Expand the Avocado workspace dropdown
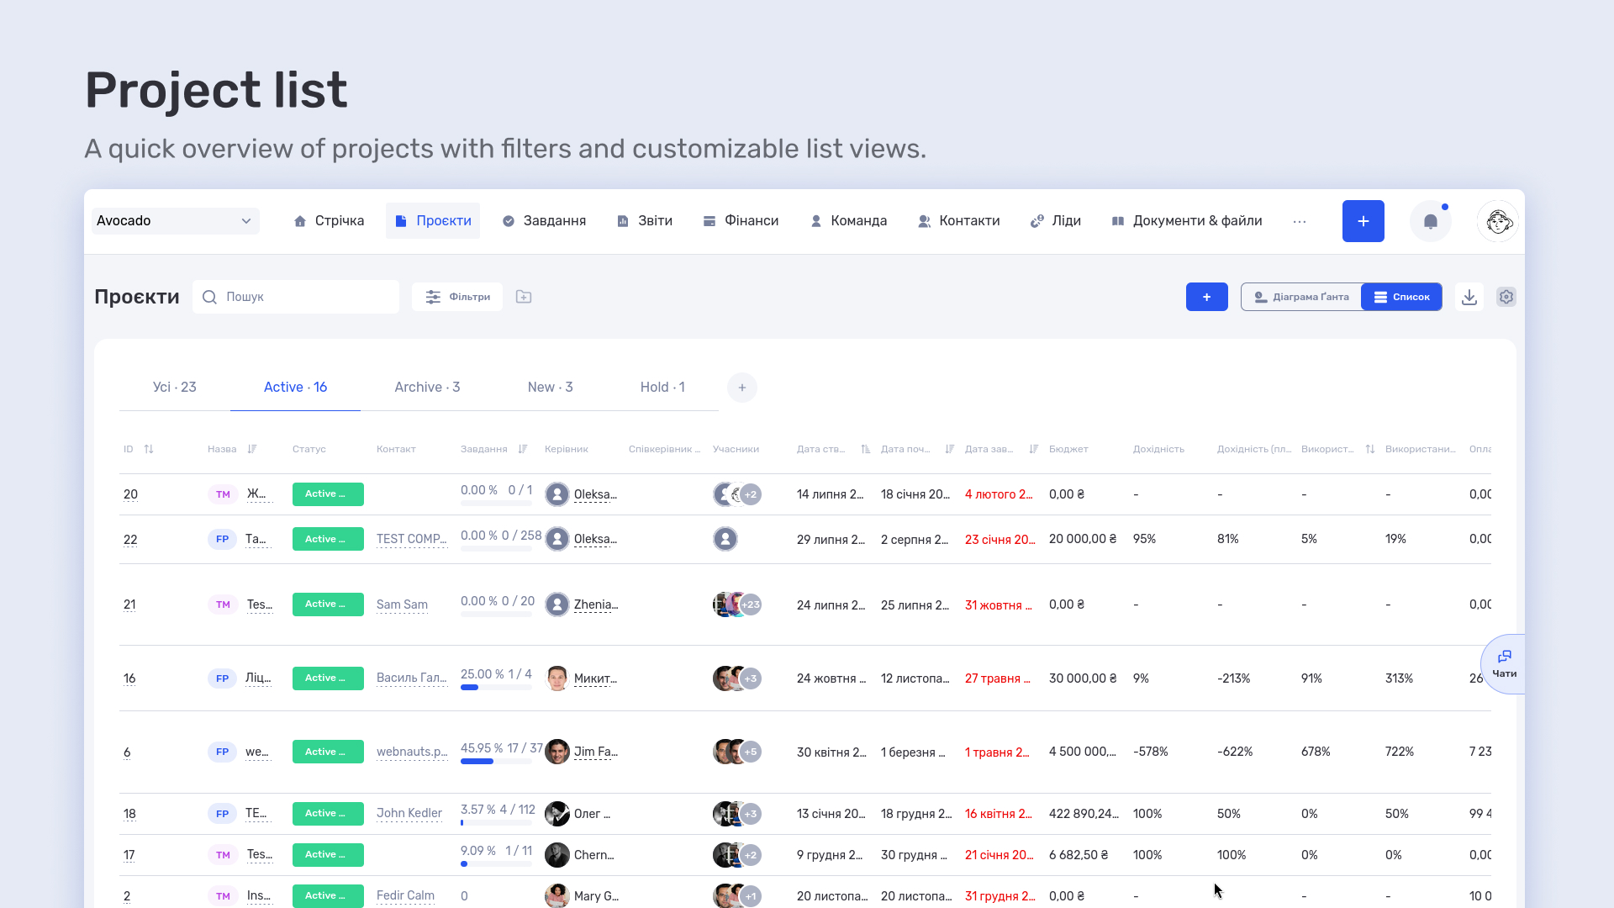Screen dimensions: 1614x908 (x=175, y=221)
